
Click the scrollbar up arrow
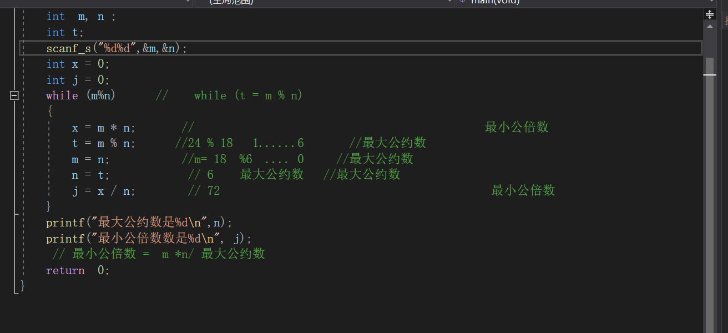710,26
